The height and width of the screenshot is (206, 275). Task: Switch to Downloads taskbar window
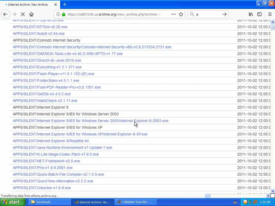(49, 202)
